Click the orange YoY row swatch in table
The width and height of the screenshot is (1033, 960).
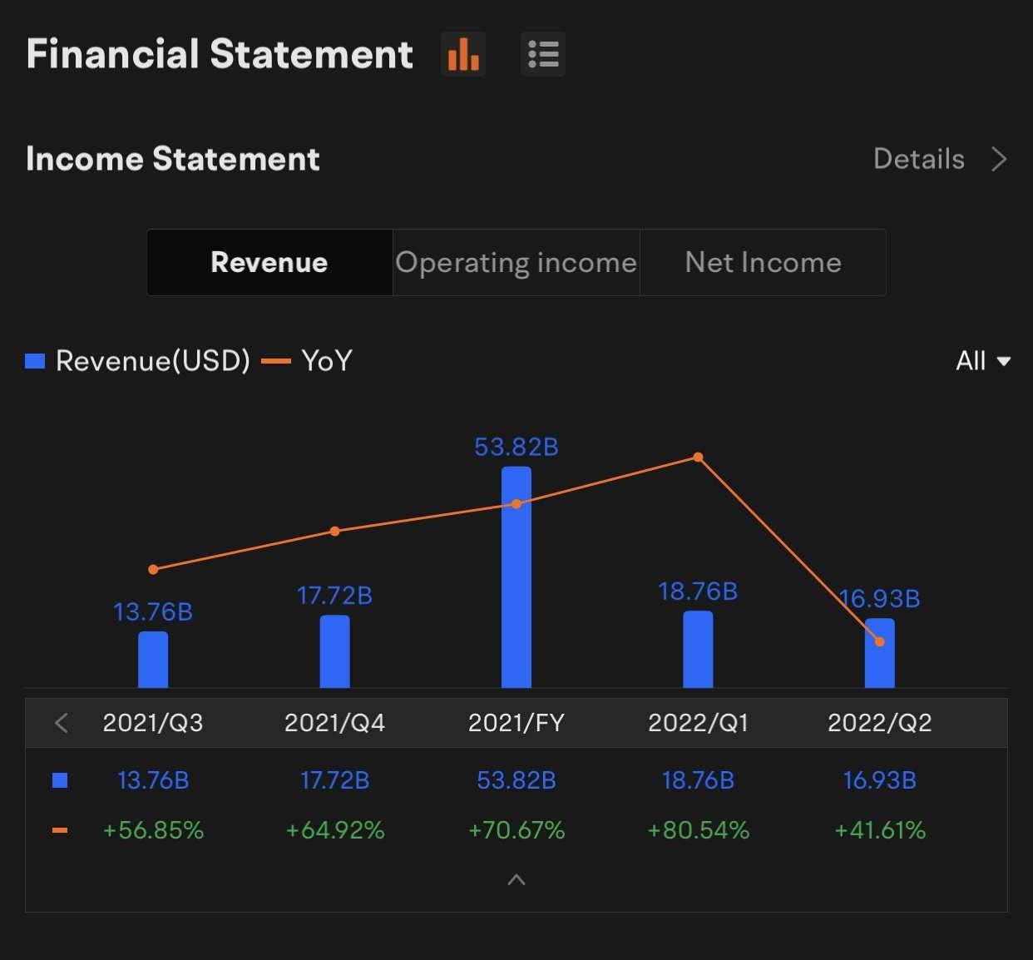click(60, 830)
